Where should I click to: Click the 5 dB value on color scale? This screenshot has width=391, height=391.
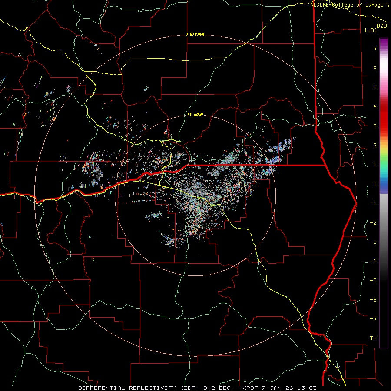pos(375,87)
